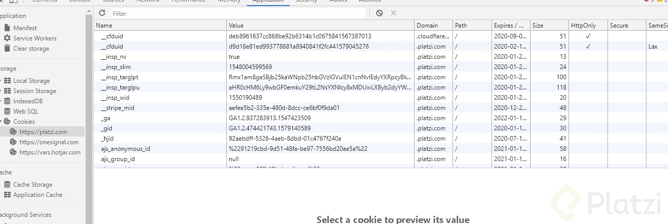Sort cookies by Domain column
The image size is (668, 224).
433,26
